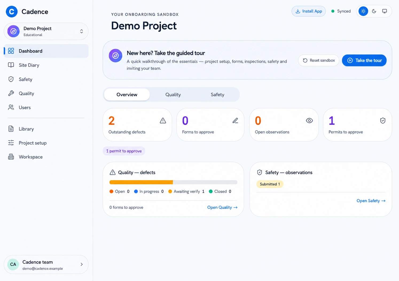This screenshot has height=281, width=399.
Task: Click the Site Diary book icon
Action: [11, 65]
